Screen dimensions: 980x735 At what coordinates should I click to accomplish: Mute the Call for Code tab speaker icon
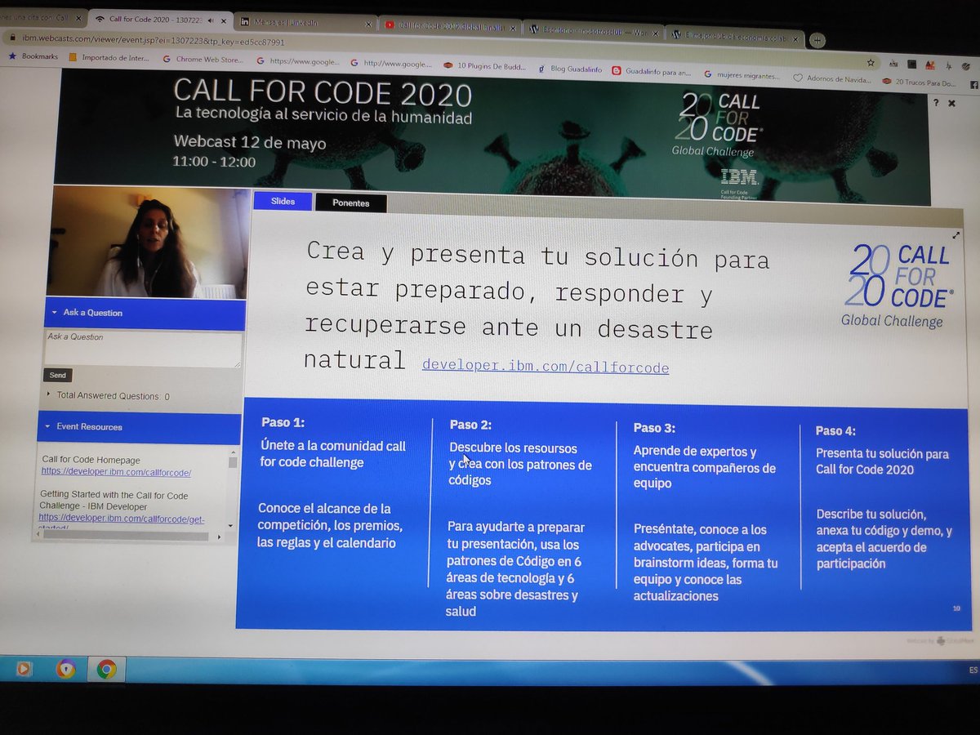pyautogui.click(x=212, y=20)
